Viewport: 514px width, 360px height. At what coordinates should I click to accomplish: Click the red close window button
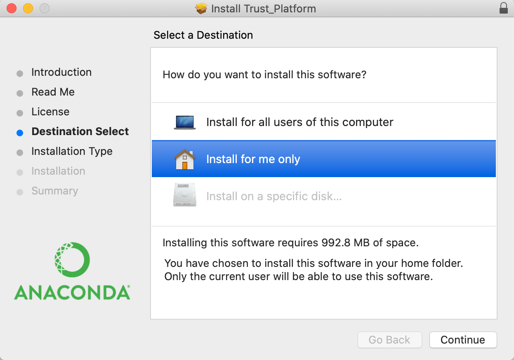click(12, 8)
